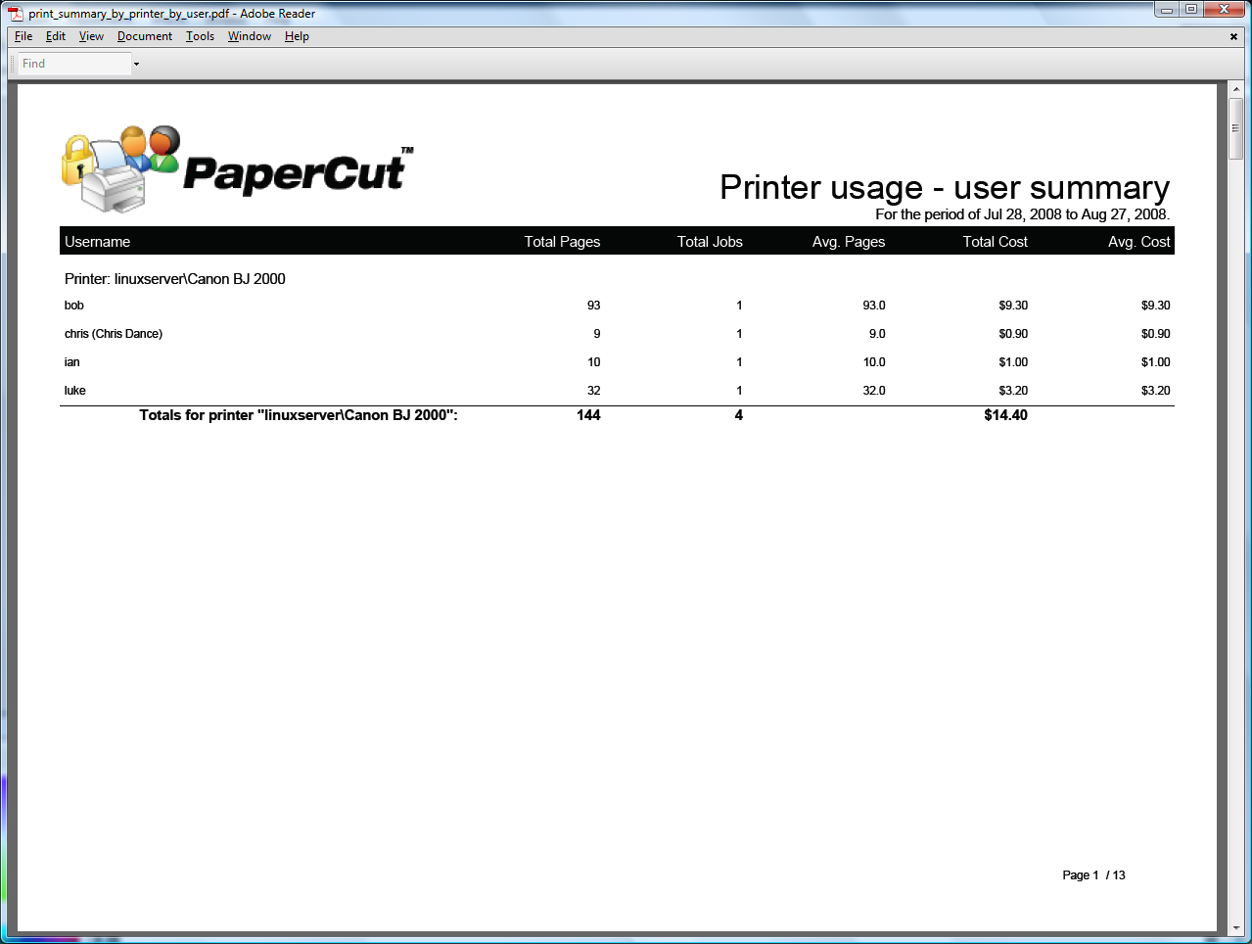This screenshot has width=1252, height=944.
Task: Click the 'Totals for printer' label
Action: pyautogui.click(x=299, y=415)
